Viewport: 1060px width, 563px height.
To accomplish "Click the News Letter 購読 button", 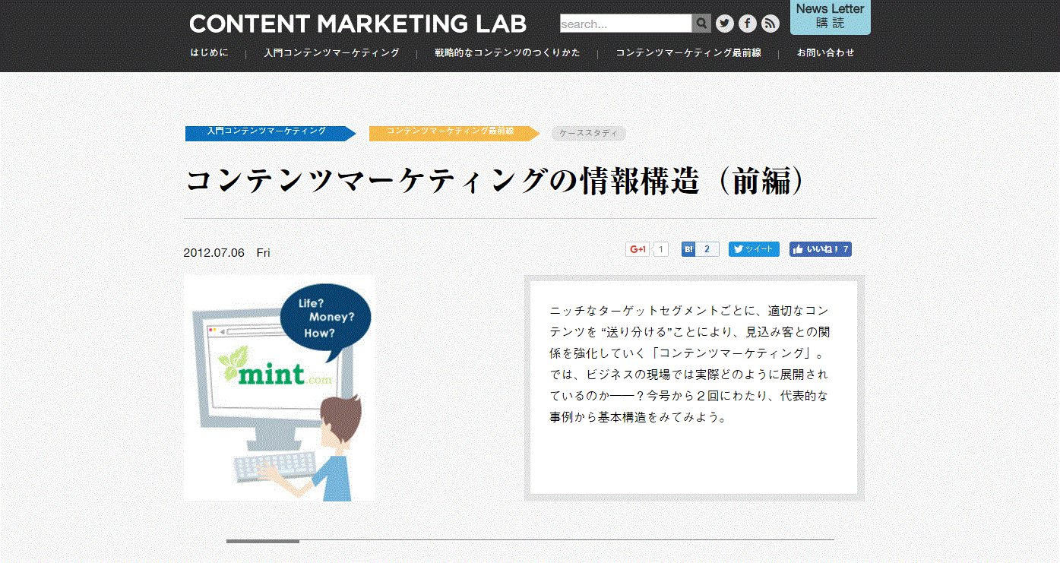I will pyautogui.click(x=830, y=17).
